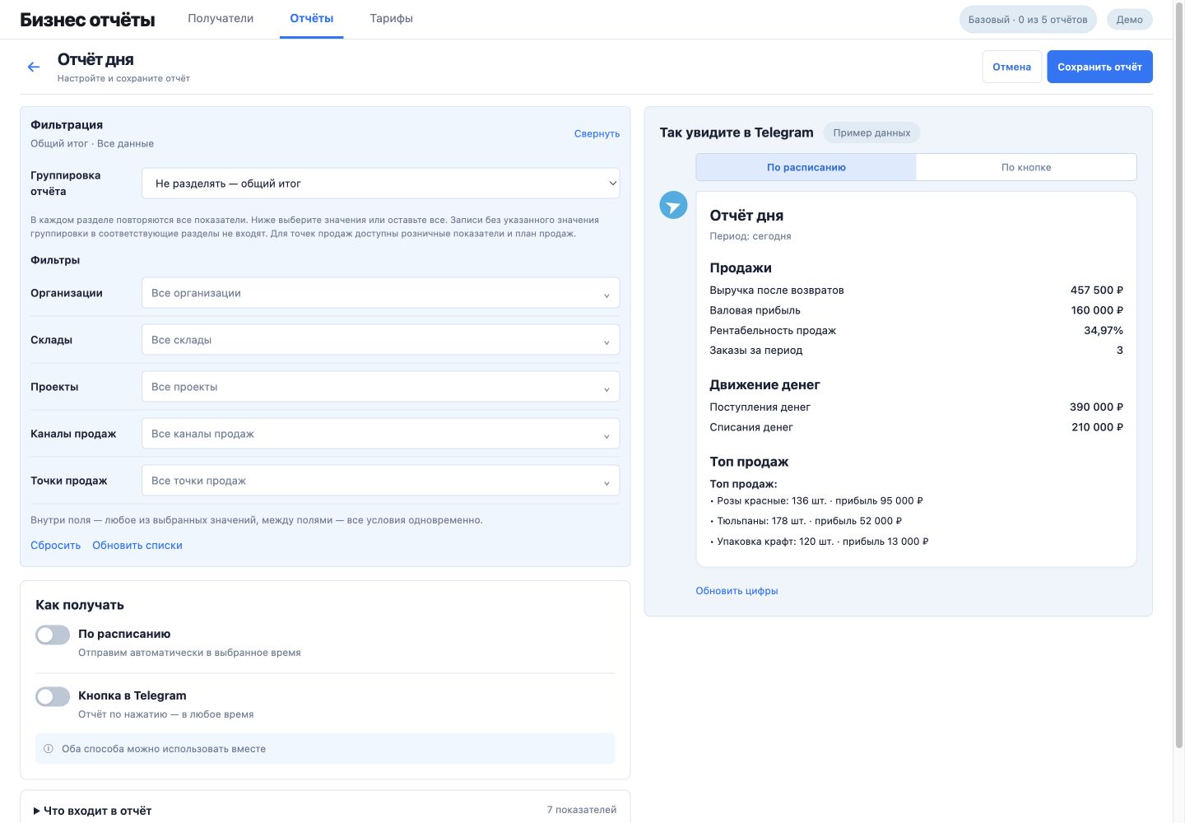Screen dimensions: 1185x823
Task: Click the Поступления денег amount 390 000 ₽
Action: 1096,407
